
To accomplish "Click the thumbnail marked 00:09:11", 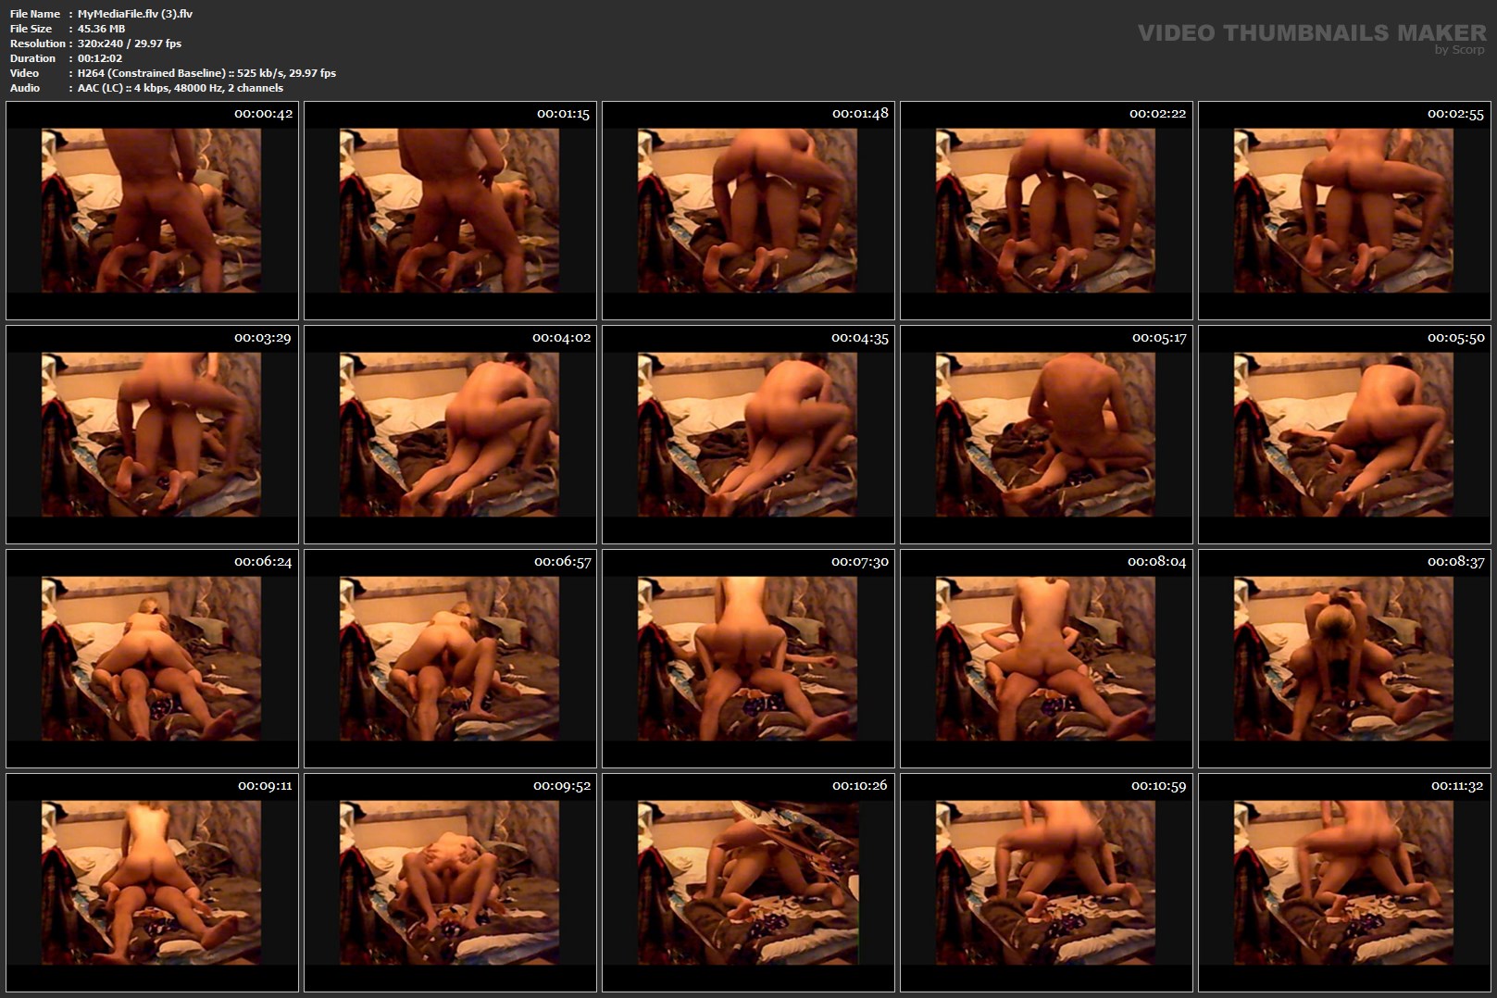I will click(152, 882).
